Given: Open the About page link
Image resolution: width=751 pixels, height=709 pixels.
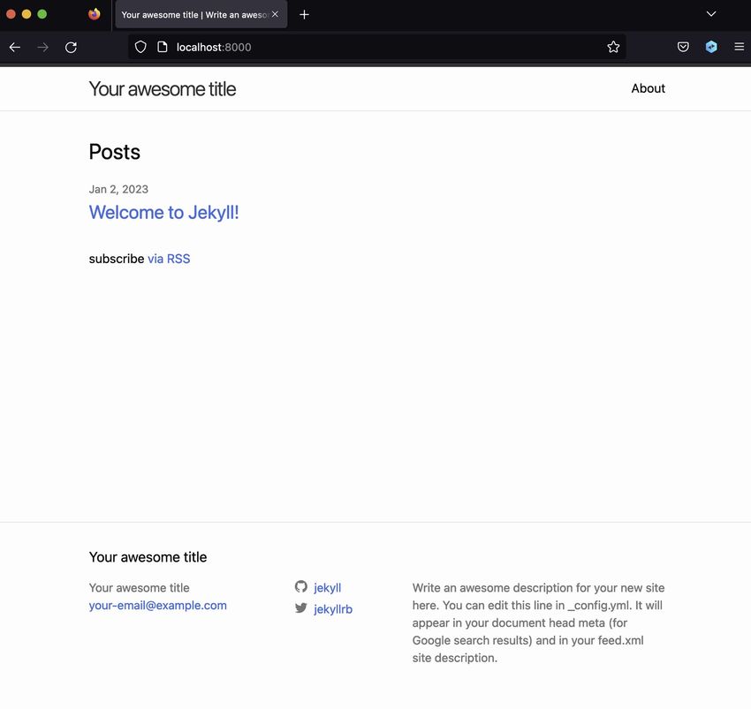Looking at the screenshot, I should coord(648,88).
